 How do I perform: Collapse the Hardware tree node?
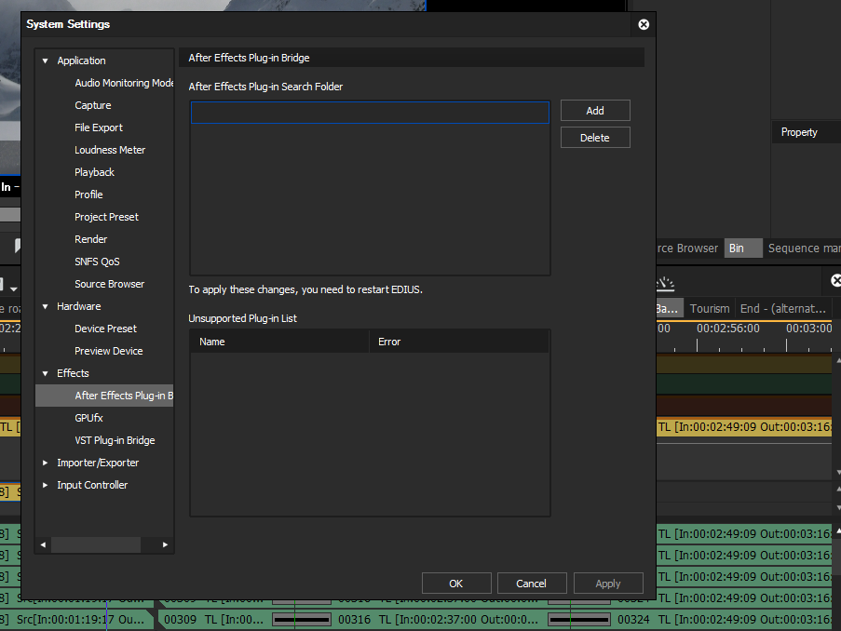pos(45,306)
